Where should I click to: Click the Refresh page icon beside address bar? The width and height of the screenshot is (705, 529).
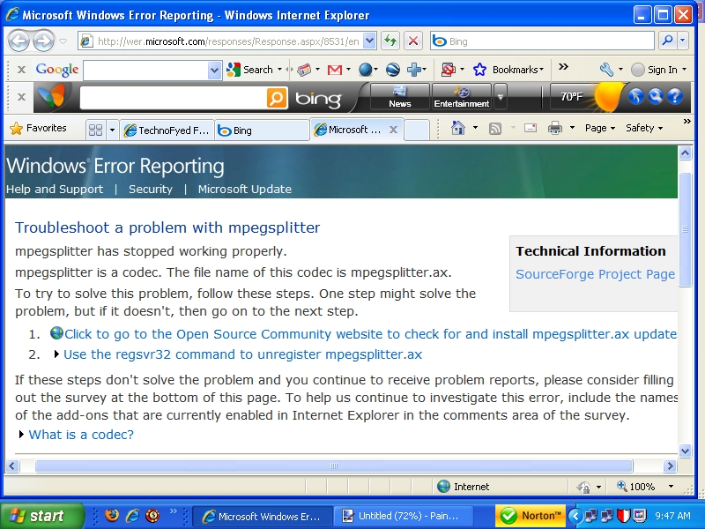click(390, 41)
